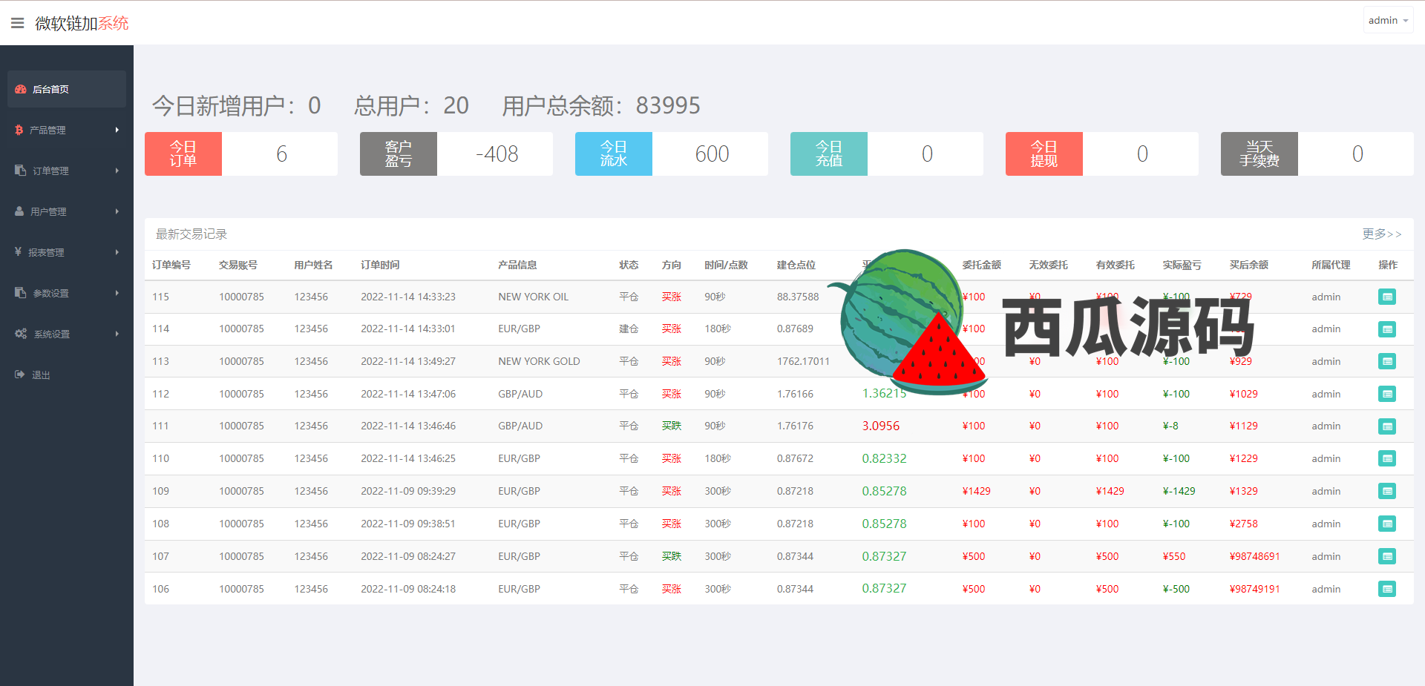Viewport: 1425px width, 686px height.
Task: Open details icon for order 107
Action: [x=1387, y=556]
